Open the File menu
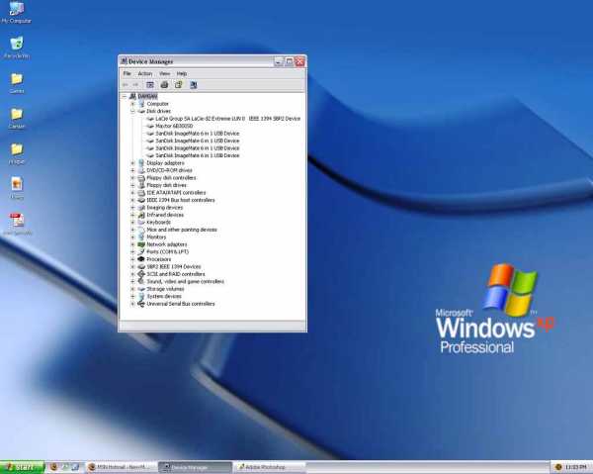This screenshot has height=474, width=593. click(127, 73)
